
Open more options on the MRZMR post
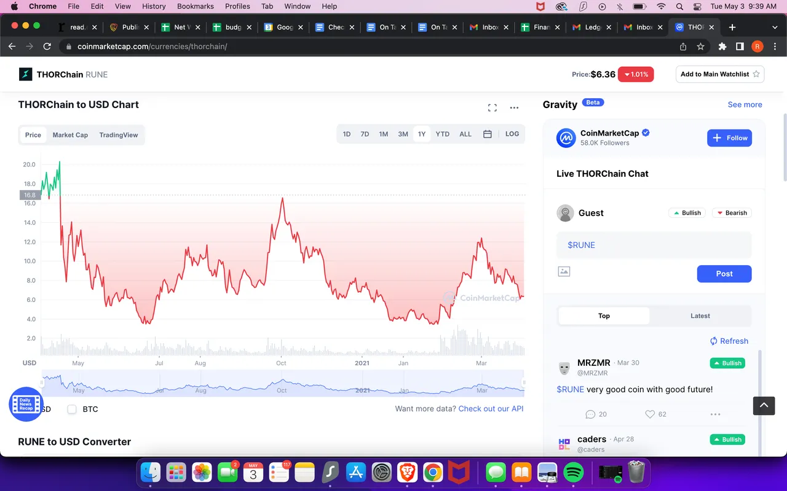(x=715, y=414)
